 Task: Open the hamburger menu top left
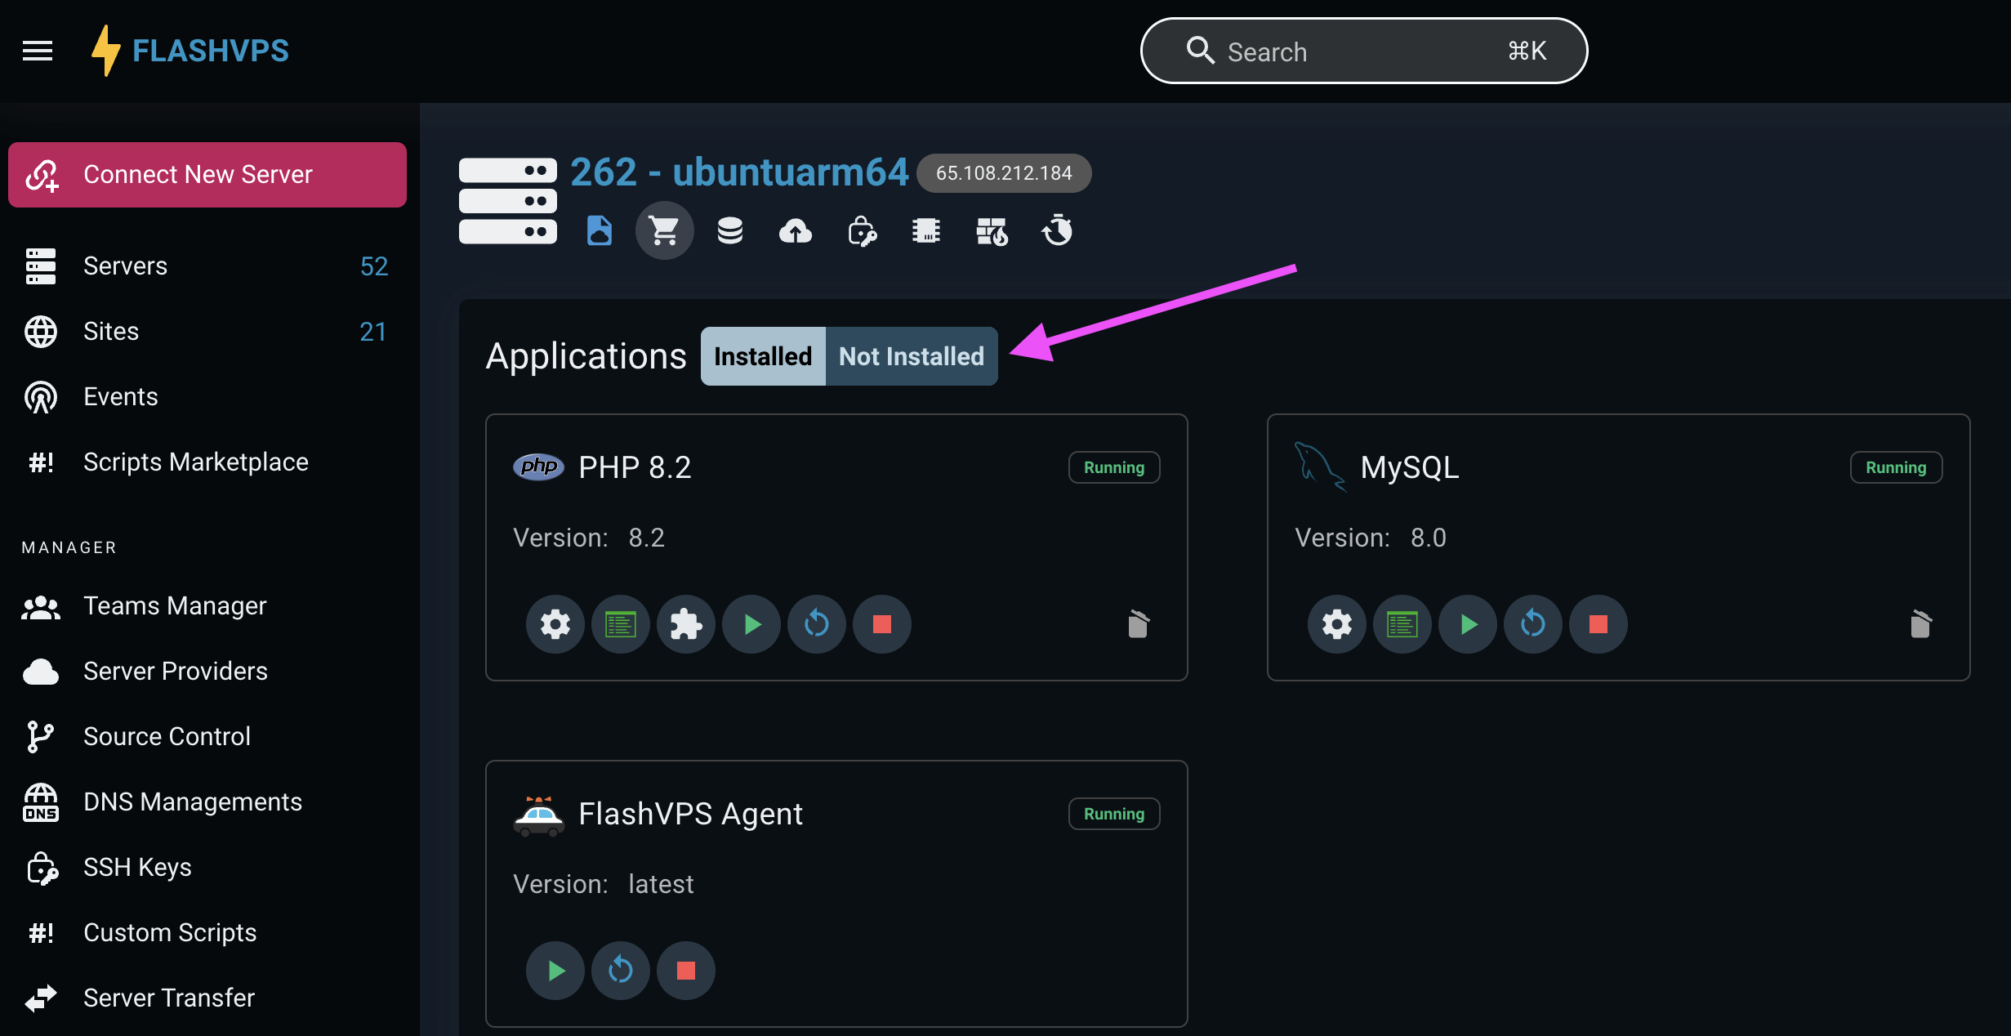click(37, 50)
